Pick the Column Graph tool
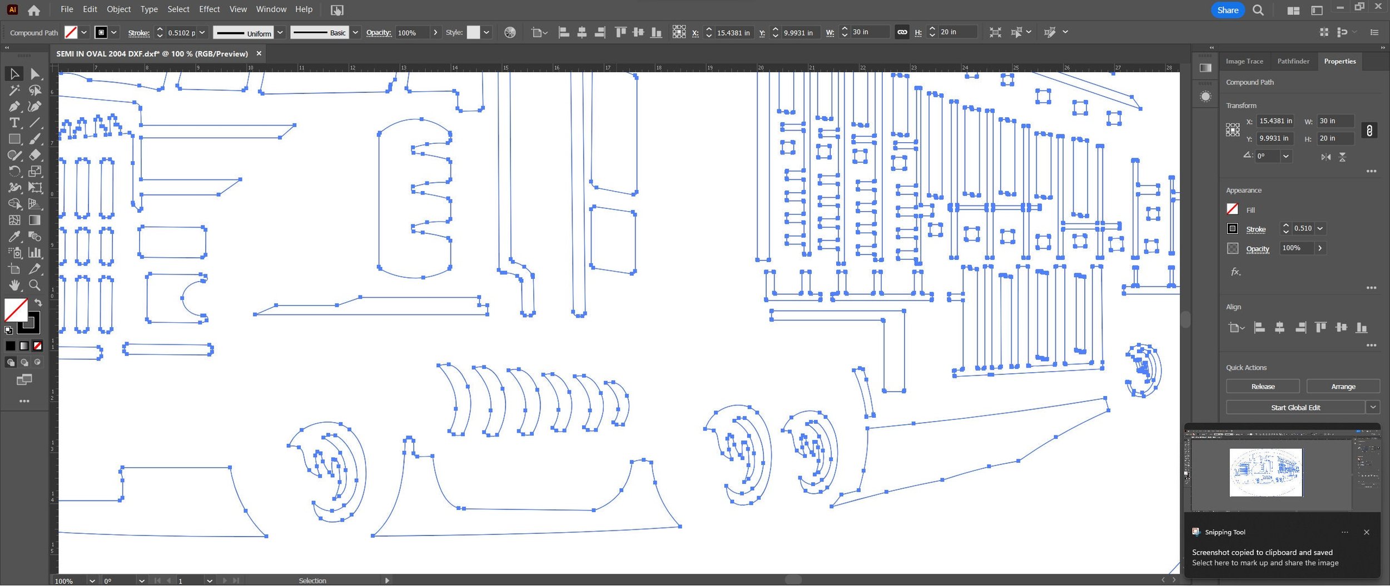Image resolution: width=1390 pixels, height=586 pixels. [x=35, y=253]
